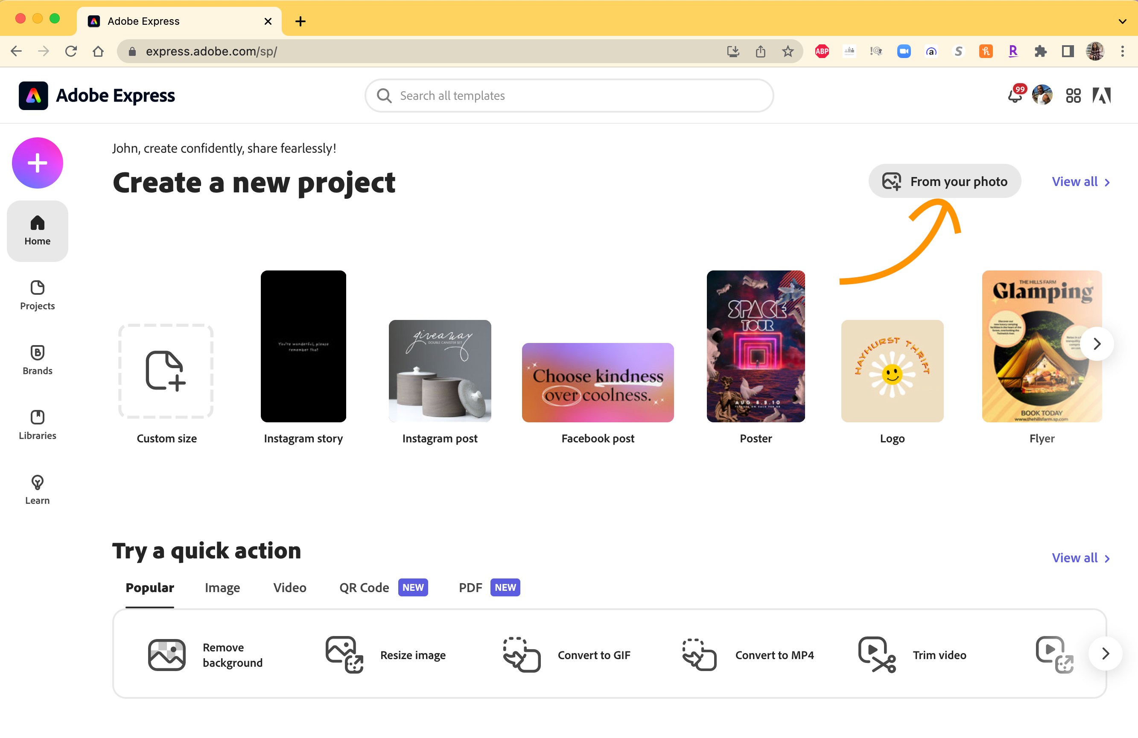Viewport: 1138px width, 738px height.
Task: Switch to the QR Code tab
Action: click(364, 587)
